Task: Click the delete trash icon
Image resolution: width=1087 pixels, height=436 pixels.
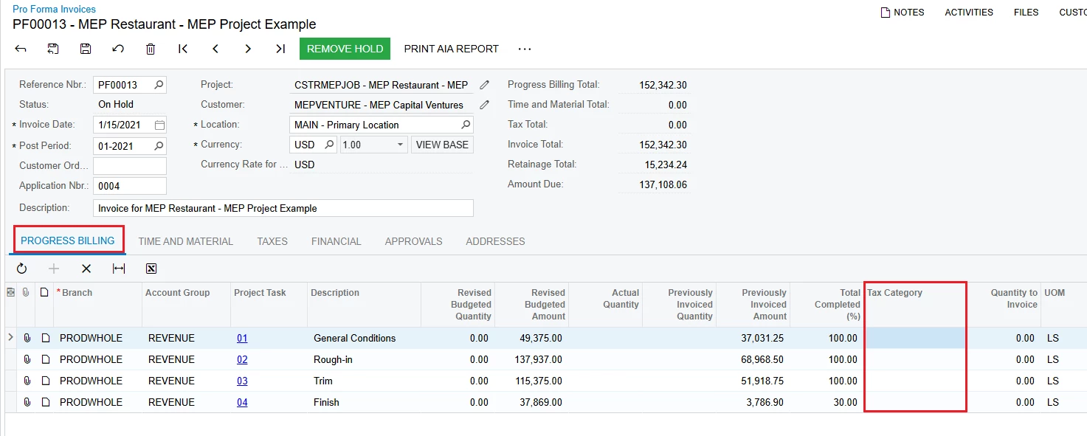Action: click(151, 49)
